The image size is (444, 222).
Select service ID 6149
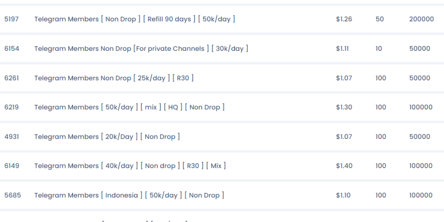click(12, 166)
